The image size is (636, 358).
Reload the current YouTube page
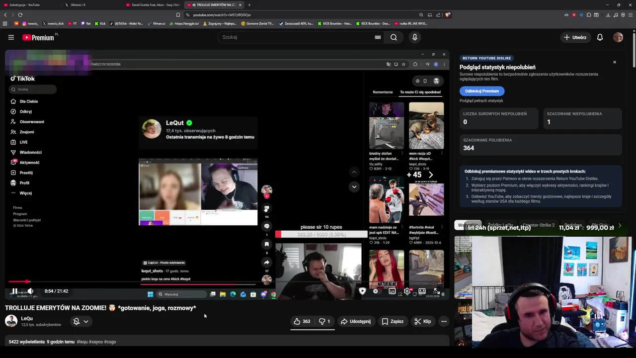[20, 15]
